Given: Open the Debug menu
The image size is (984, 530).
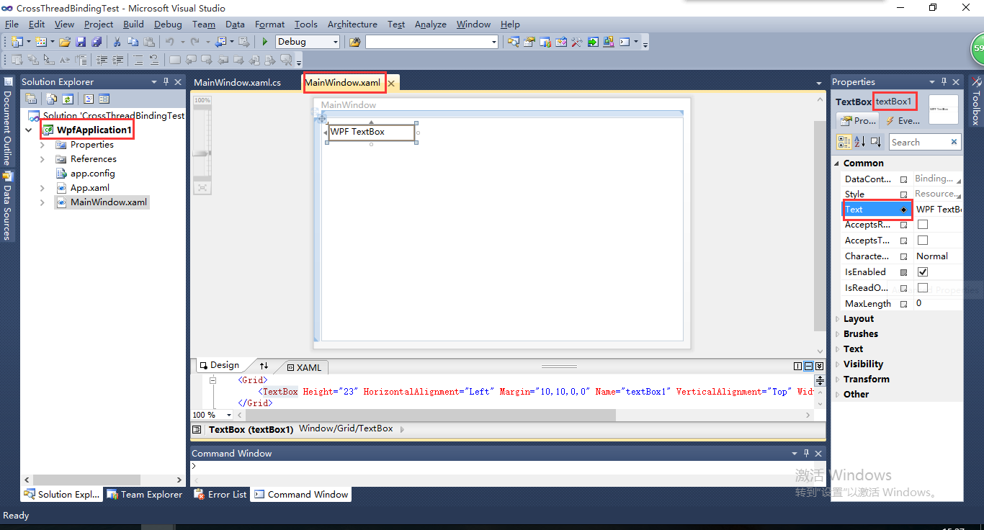Looking at the screenshot, I should click(x=168, y=24).
